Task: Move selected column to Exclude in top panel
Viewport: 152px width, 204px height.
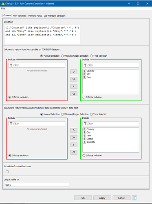Action: click(x=74, y=86)
